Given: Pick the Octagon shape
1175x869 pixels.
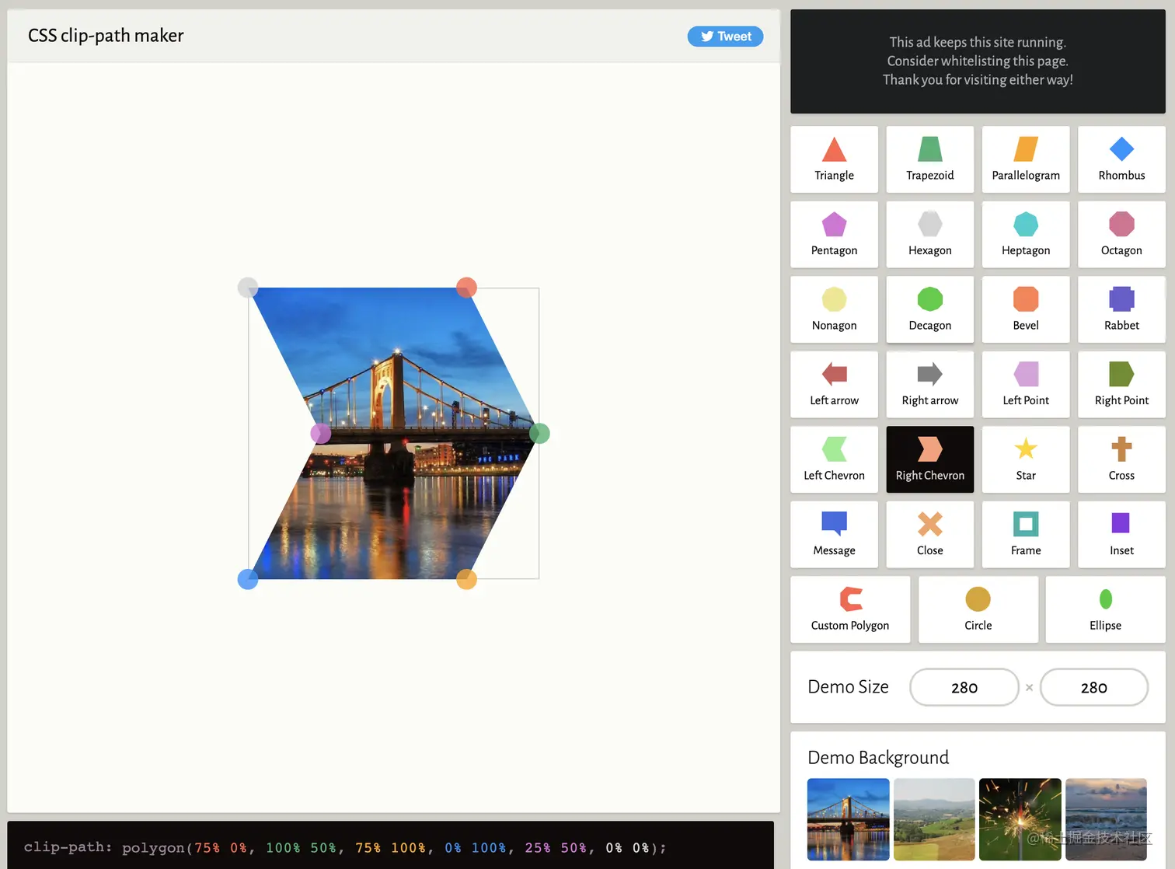Looking at the screenshot, I should coord(1121,234).
